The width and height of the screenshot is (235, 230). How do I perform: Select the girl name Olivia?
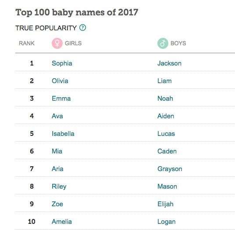pyautogui.click(x=60, y=81)
